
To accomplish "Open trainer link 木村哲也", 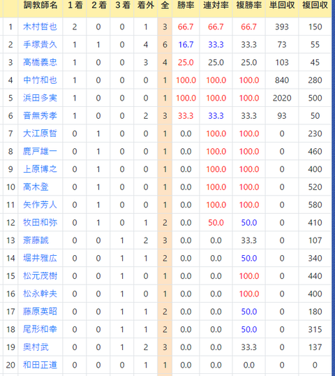I will [x=40, y=27].
